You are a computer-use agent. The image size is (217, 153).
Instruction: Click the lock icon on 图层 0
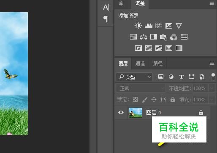coord(201,113)
